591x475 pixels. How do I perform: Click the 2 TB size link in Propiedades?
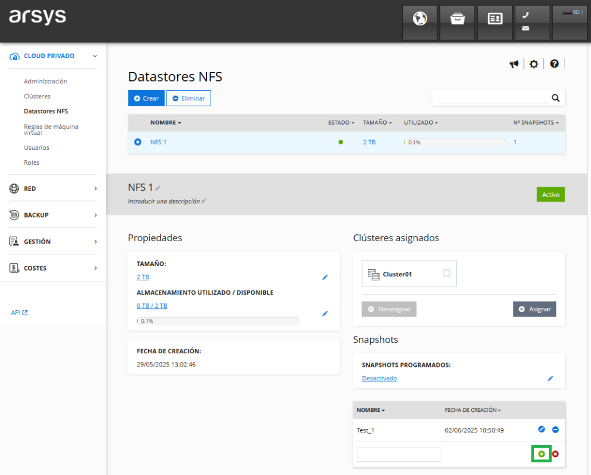[x=143, y=277]
